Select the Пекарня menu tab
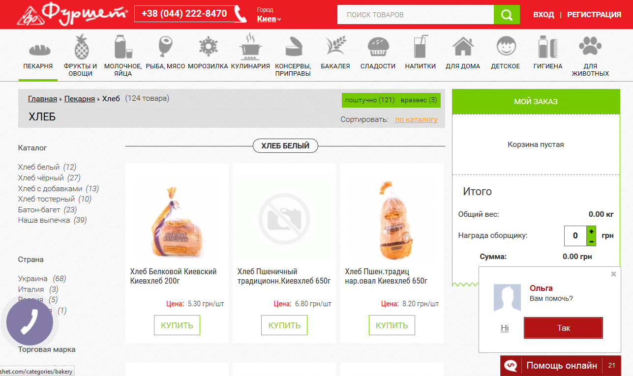633x376 pixels. click(x=38, y=66)
